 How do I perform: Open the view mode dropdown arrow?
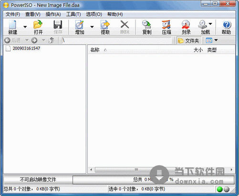[x=216, y=40]
